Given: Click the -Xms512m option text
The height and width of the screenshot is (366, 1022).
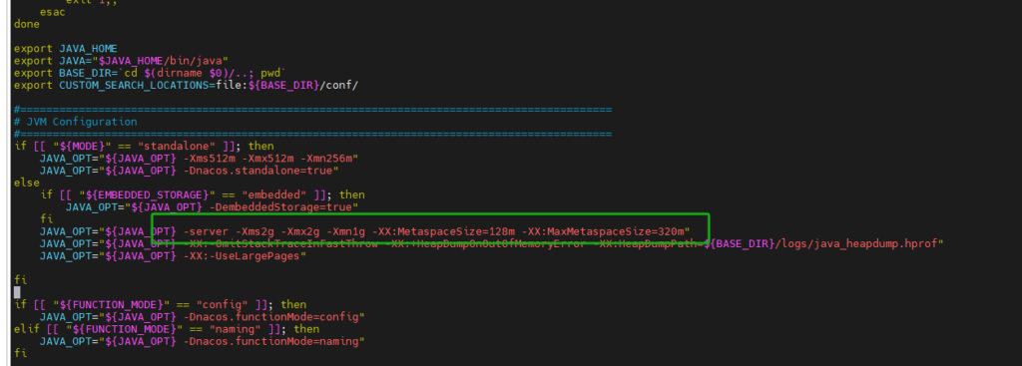Looking at the screenshot, I should coord(209,159).
